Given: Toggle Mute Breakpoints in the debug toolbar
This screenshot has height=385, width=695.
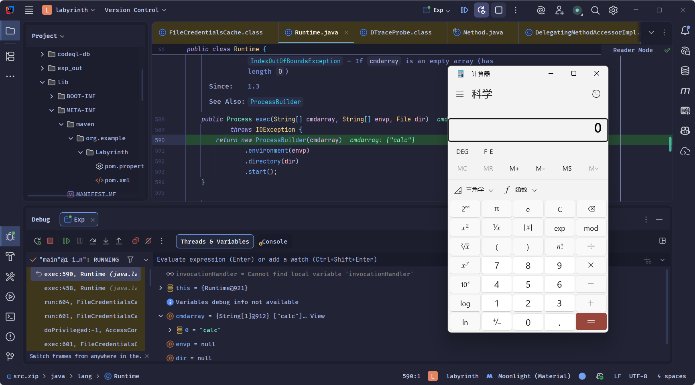Looking at the screenshot, I should point(148,241).
